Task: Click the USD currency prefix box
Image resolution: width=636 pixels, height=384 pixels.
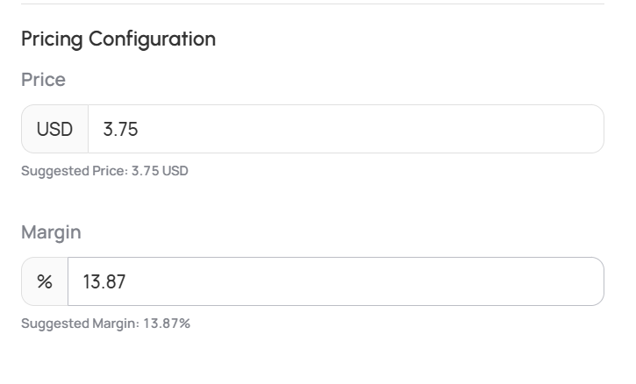Action: coord(54,129)
